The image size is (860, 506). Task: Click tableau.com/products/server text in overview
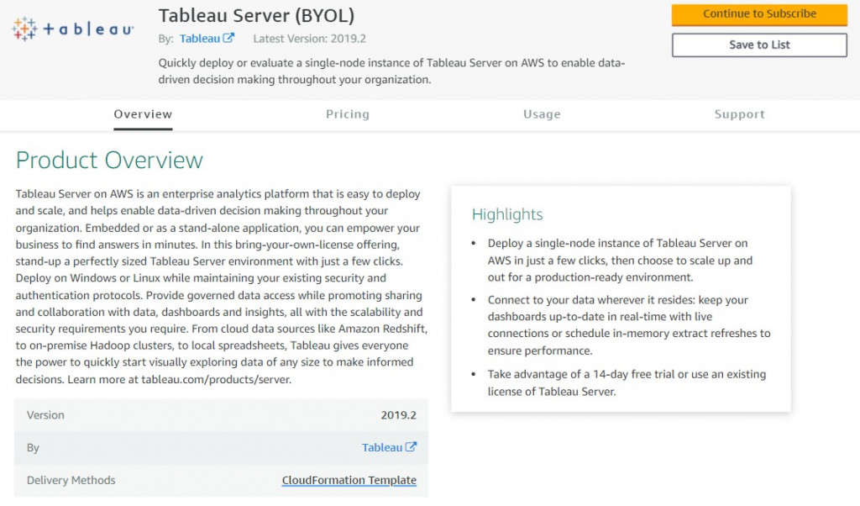click(x=216, y=379)
